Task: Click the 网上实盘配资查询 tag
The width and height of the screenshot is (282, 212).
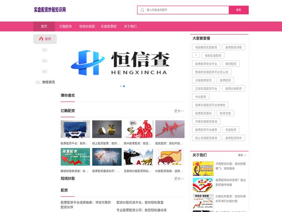Action: [x=206, y=138]
